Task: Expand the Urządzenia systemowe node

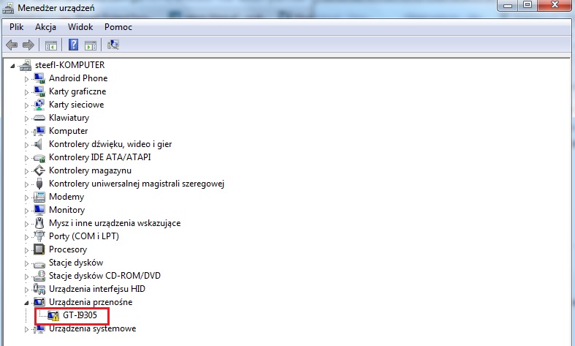Action: (x=26, y=329)
